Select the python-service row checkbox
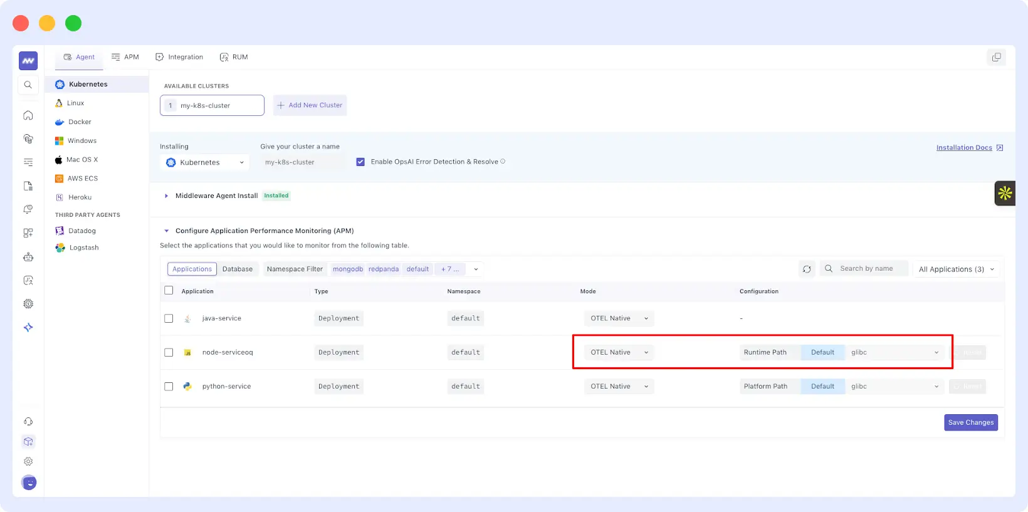Viewport: 1028px width, 512px height. [169, 387]
